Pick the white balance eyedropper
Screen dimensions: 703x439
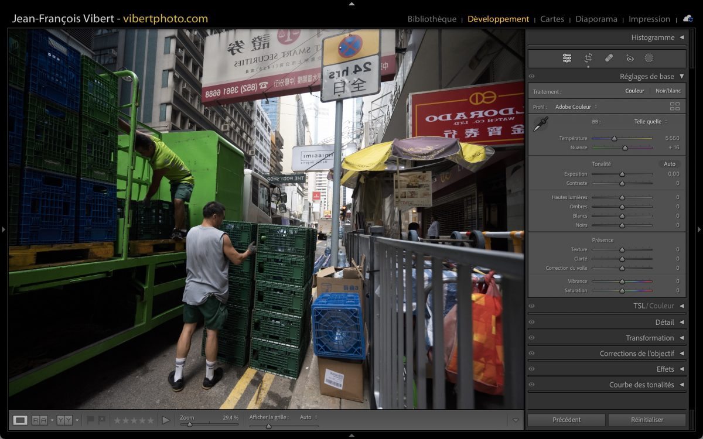(540, 124)
